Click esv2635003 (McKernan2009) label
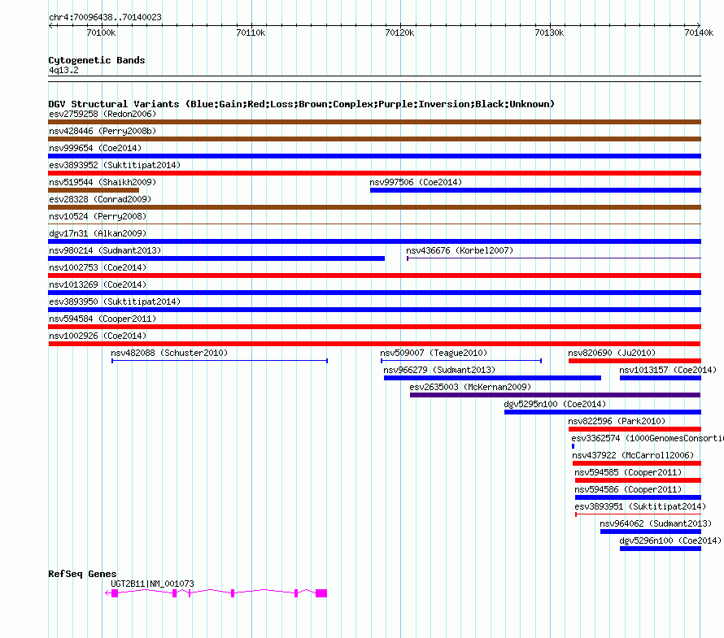Image resolution: width=724 pixels, height=638 pixels. point(470,387)
